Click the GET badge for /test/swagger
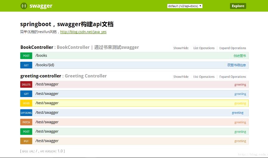Screen dimensions: 268x158 coord(26,94)
